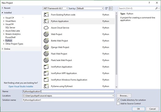
Task: Enable Add to Source Control checkbox
Action: [x=118, y=103]
